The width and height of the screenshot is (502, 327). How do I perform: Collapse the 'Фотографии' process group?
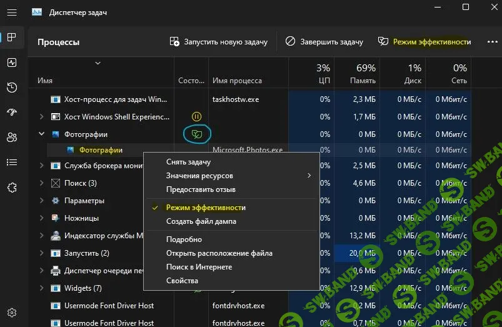coord(42,134)
